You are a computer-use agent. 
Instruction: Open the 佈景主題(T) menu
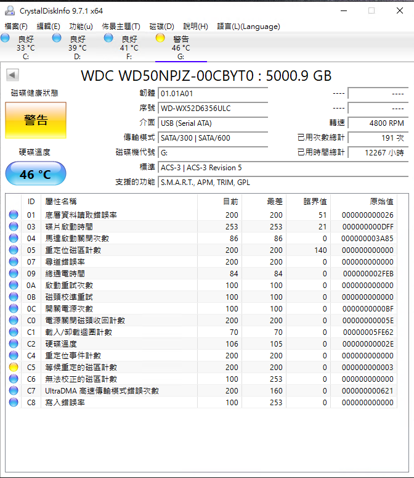[x=121, y=27]
